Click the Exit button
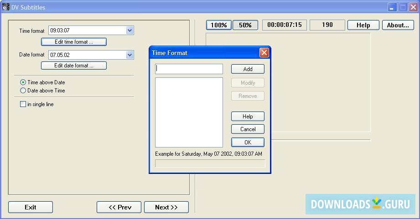The image size is (420, 219). pos(31,207)
